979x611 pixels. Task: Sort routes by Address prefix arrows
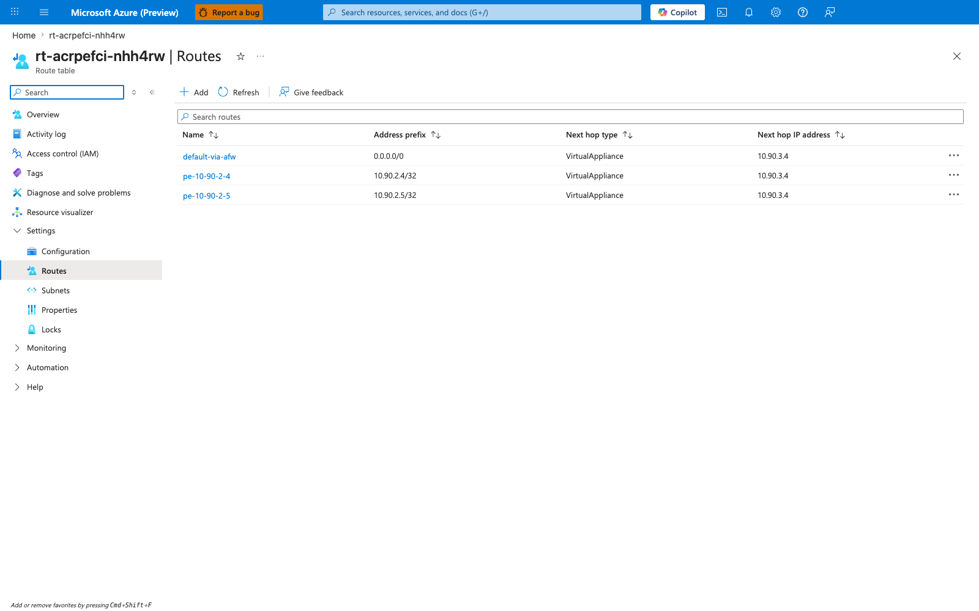pyautogui.click(x=436, y=135)
